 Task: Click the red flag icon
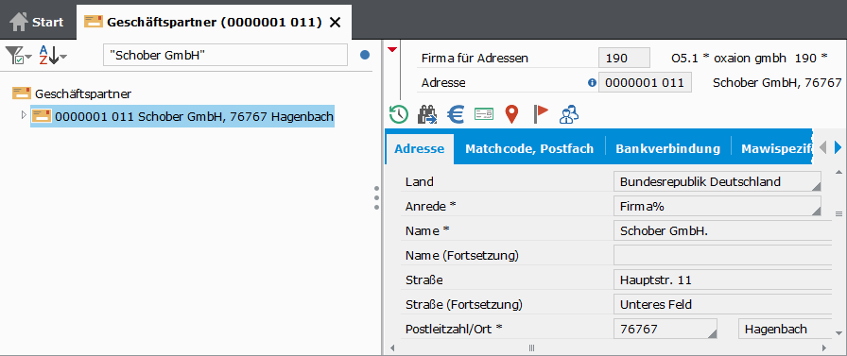[x=540, y=114]
